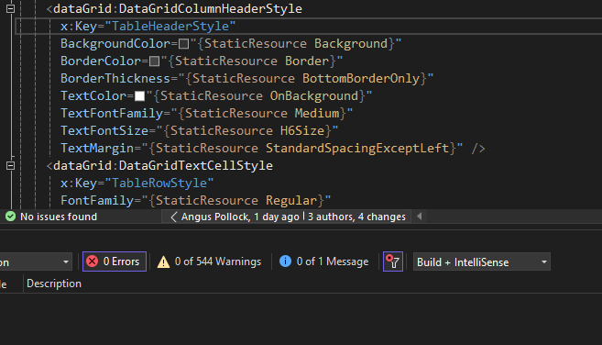The height and width of the screenshot is (345, 602).
Task: Collapse the DataGridColumnHeaderStyle element
Action: [x=10, y=8]
